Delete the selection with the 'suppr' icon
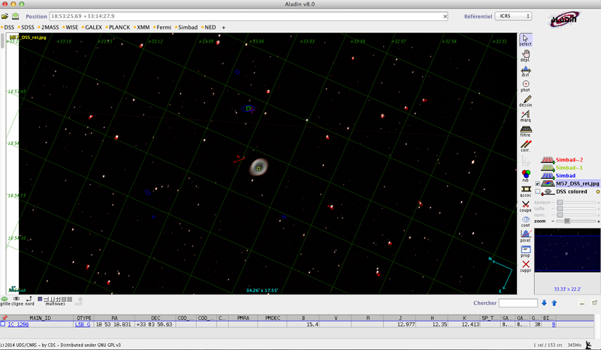The width and height of the screenshot is (601, 350). coord(525,265)
